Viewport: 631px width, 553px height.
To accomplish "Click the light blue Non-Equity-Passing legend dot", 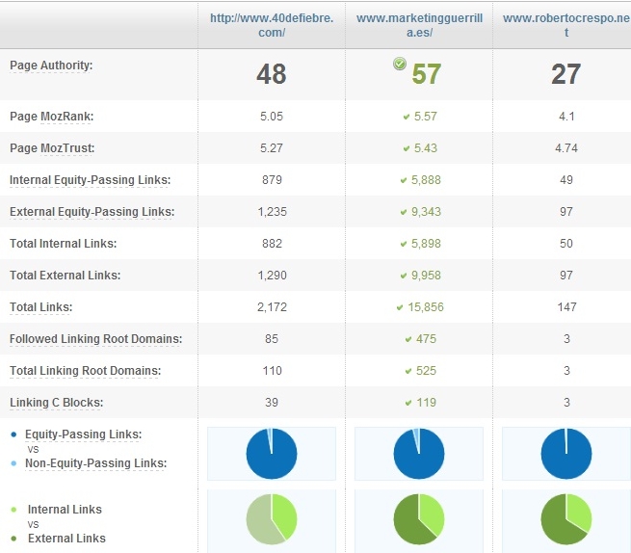I will (x=14, y=463).
